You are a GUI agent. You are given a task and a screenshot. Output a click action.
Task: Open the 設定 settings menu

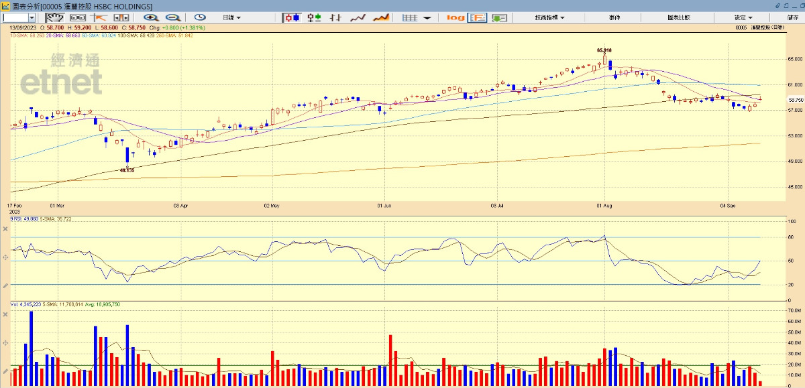(x=743, y=17)
